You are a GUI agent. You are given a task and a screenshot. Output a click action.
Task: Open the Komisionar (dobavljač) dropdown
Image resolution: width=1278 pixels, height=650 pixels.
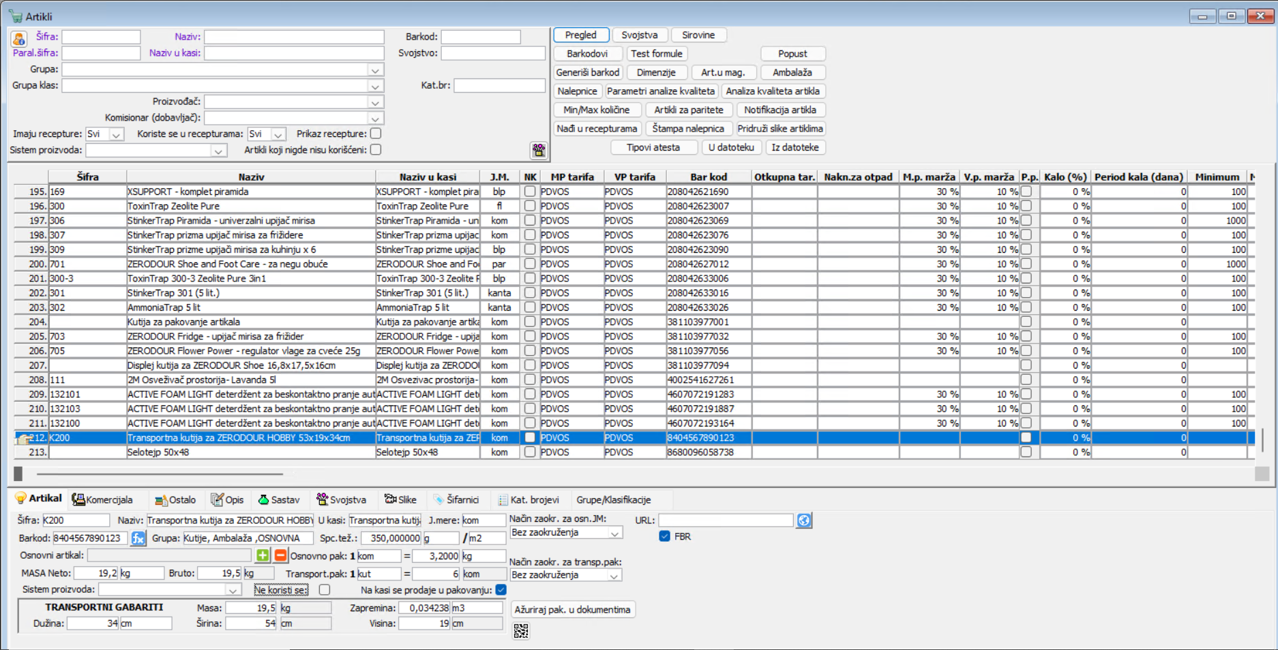tap(375, 119)
